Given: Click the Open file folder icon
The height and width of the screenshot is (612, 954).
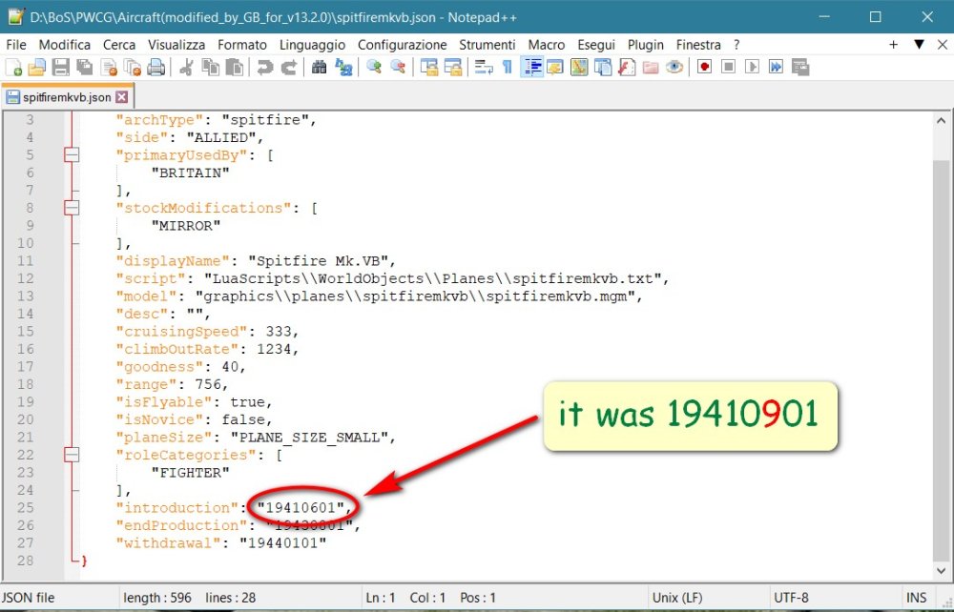Looking at the screenshot, I should point(37,67).
